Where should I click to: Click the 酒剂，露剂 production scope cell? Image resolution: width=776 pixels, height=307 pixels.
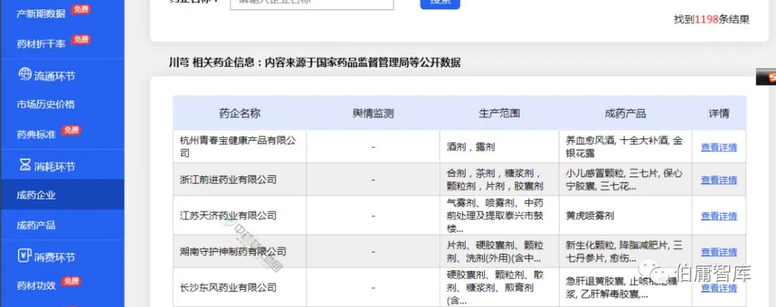499,147
